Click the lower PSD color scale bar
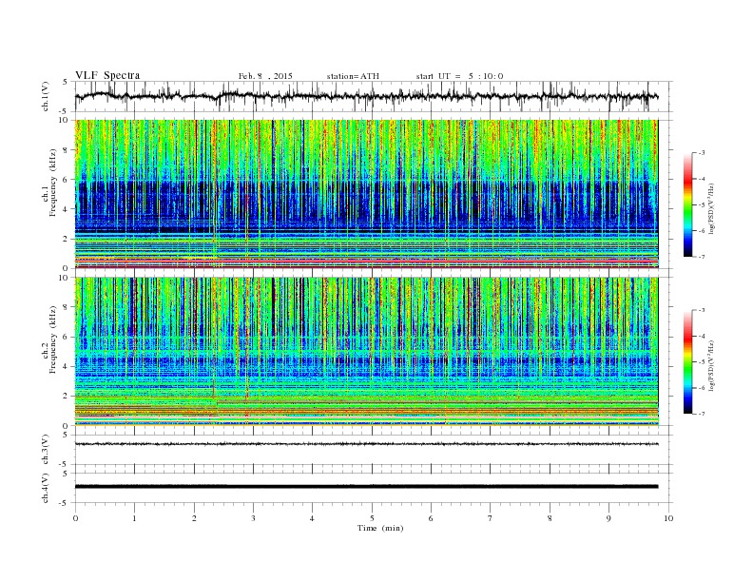The image size is (753, 582). [688, 362]
